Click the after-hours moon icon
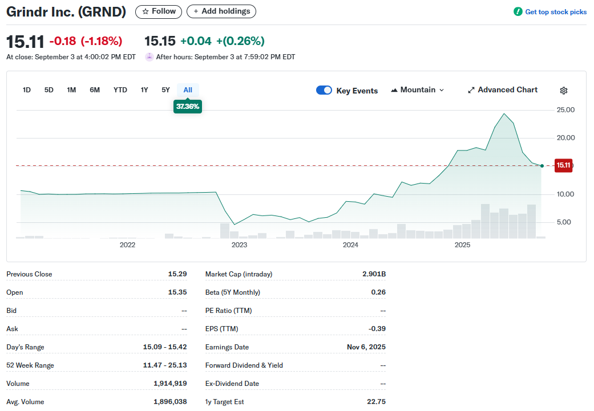 pyautogui.click(x=149, y=57)
